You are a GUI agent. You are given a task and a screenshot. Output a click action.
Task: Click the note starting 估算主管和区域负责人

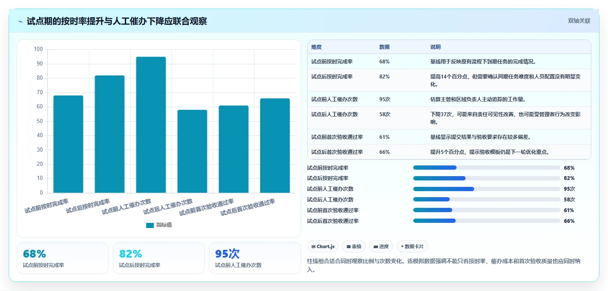pos(478,99)
